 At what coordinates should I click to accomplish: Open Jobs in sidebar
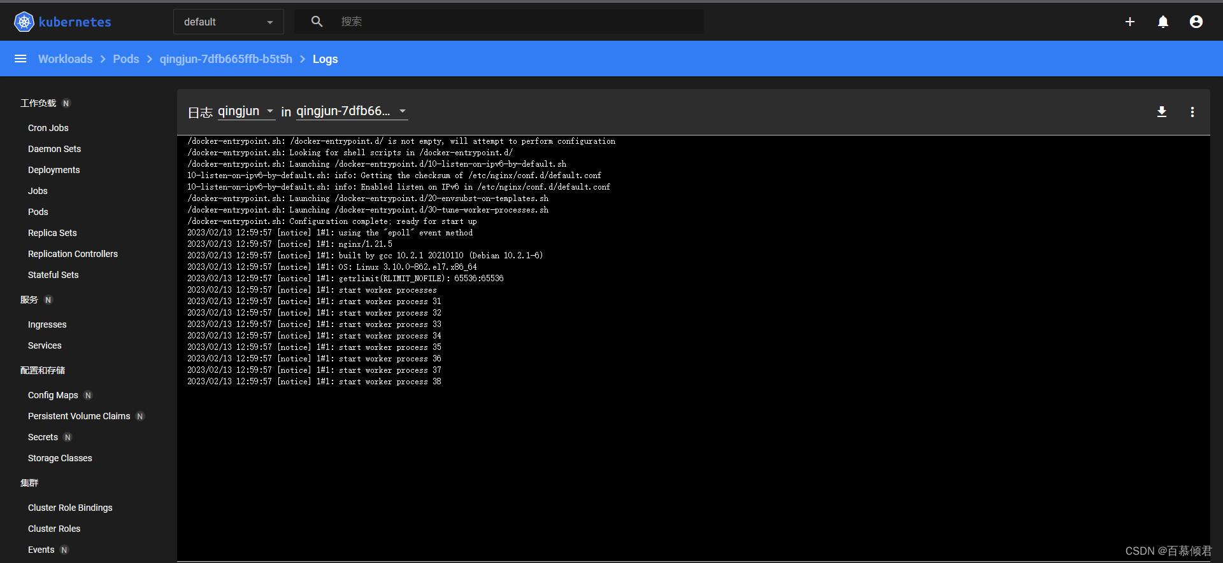click(x=38, y=191)
